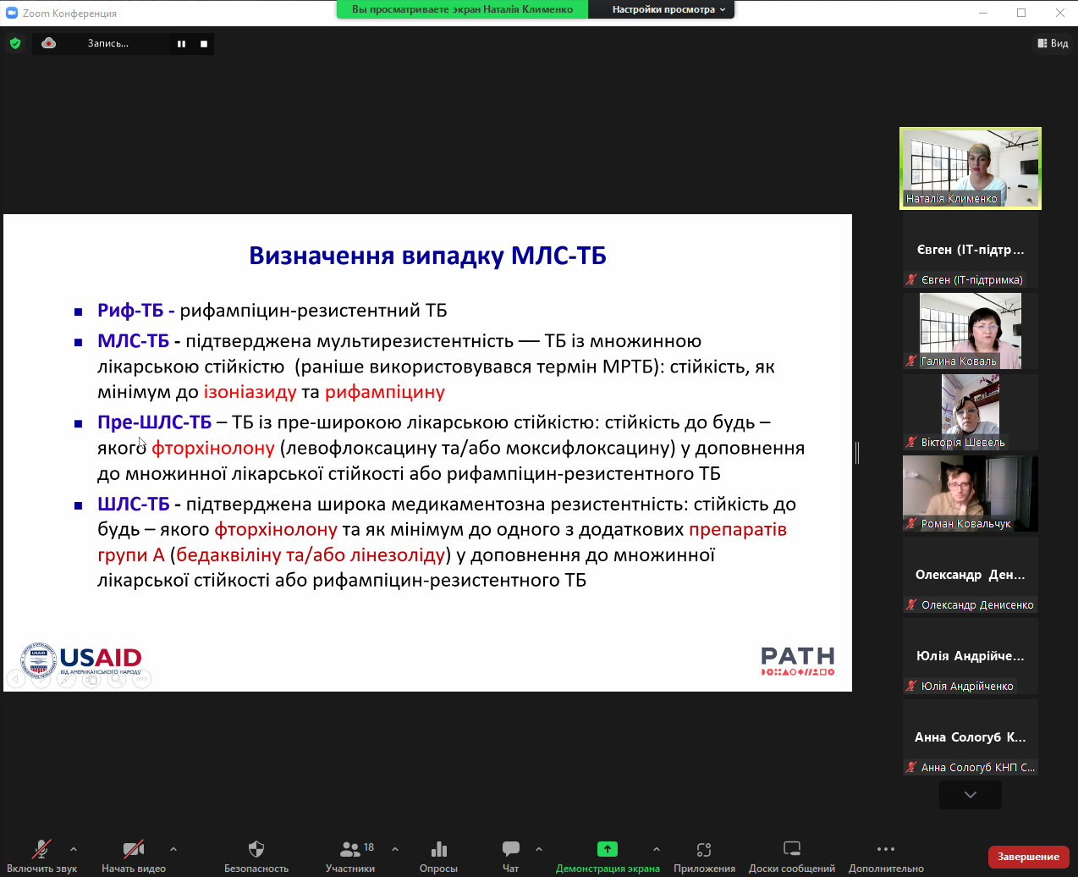The width and height of the screenshot is (1078, 877).
Task: Pause the meeting recording
Action: pyautogui.click(x=181, y=44)
